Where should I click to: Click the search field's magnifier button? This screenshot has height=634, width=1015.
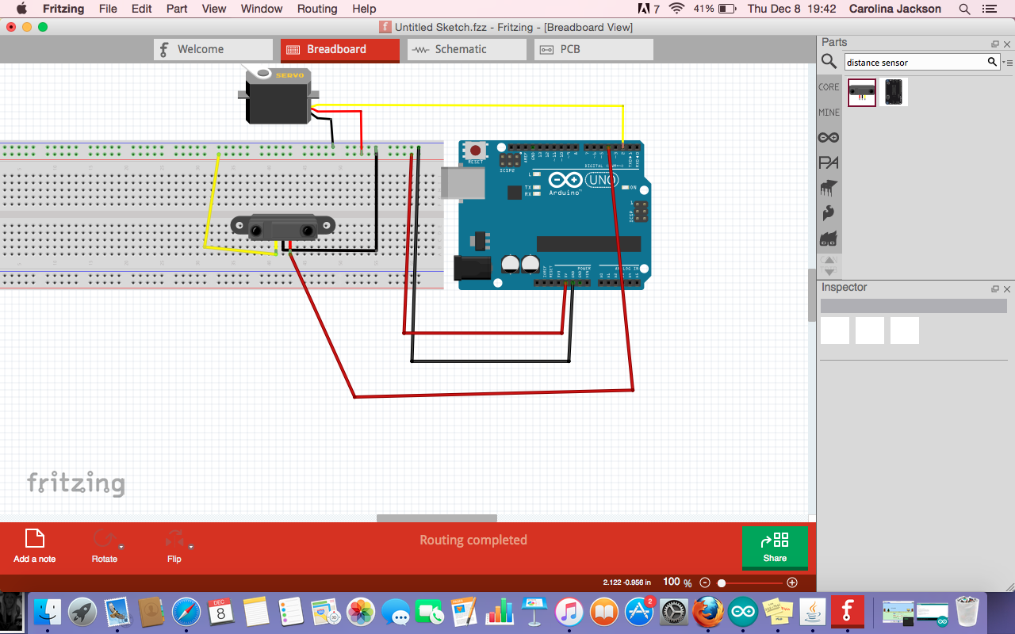click(x=992, y=62)
